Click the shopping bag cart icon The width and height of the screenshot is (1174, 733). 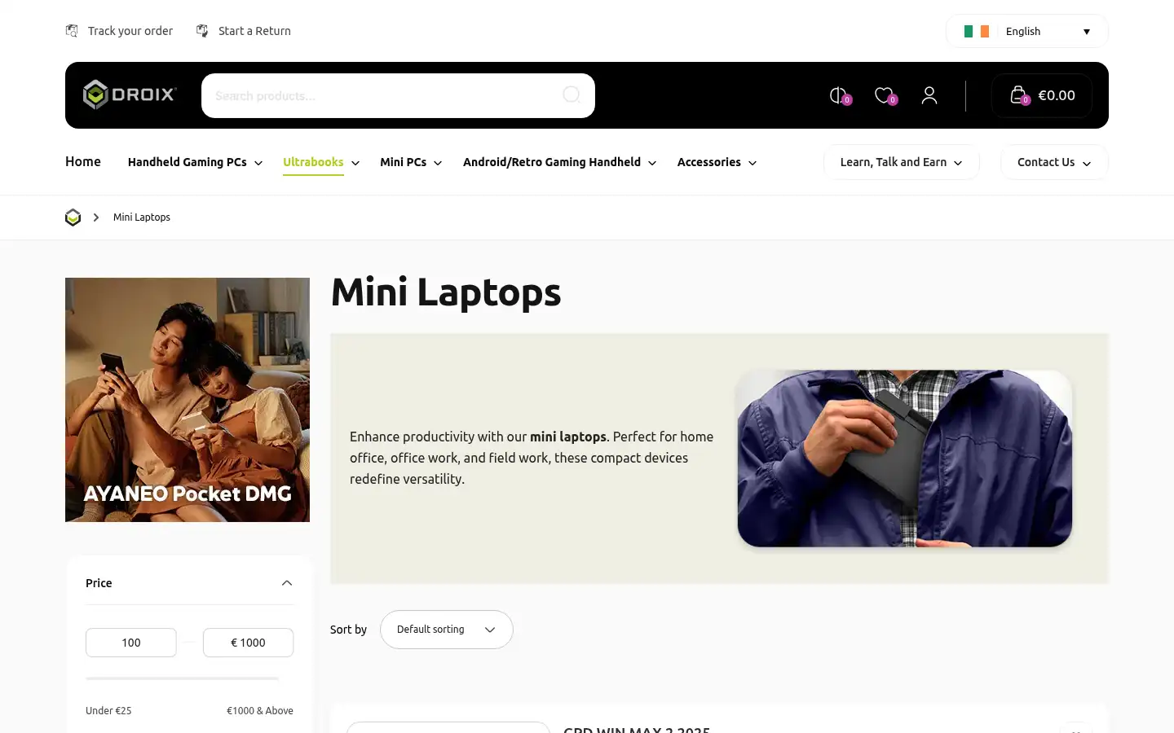pos(1019,95)
